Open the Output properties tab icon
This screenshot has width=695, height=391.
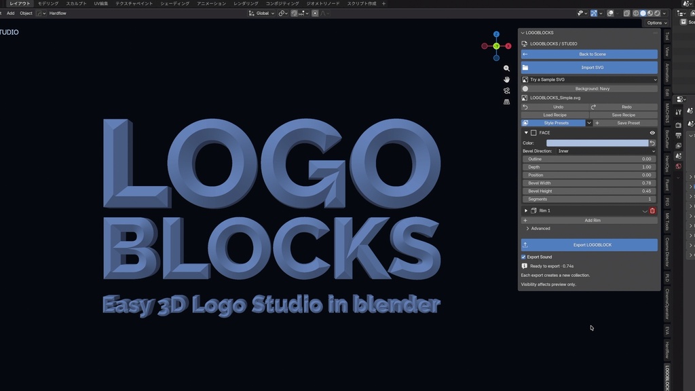(679, 135)
